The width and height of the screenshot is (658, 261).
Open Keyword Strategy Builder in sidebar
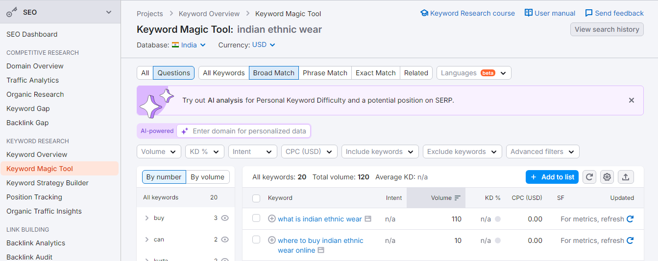[x=48, y=183]
